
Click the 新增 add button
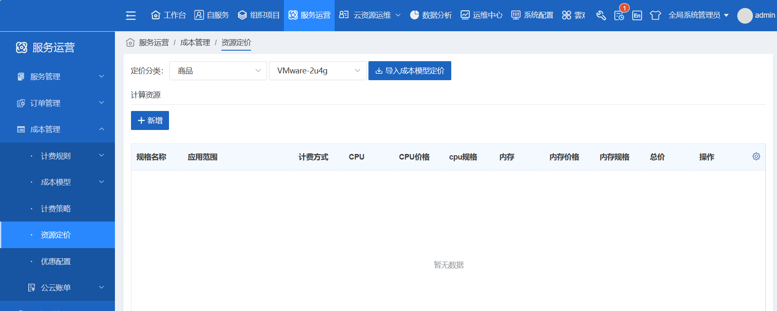point(150,120)
